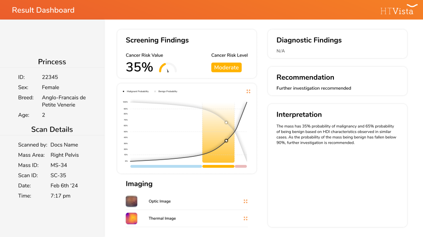Screen dimensions: 423x237
Task: Click the orange moderate-risk range bar
Action: [x=218, y=167]
